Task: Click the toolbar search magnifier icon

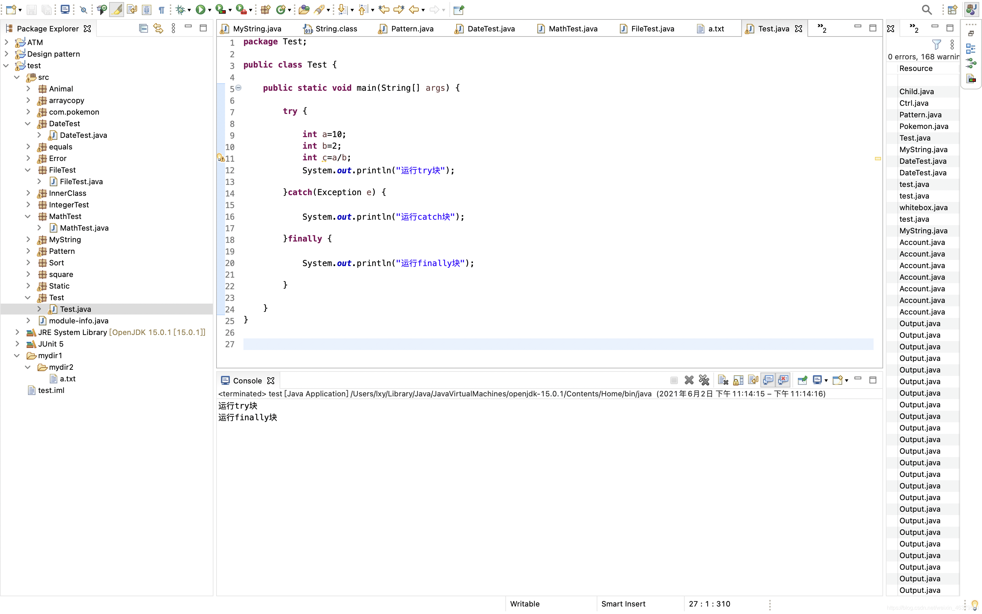Action: (926, 9)
